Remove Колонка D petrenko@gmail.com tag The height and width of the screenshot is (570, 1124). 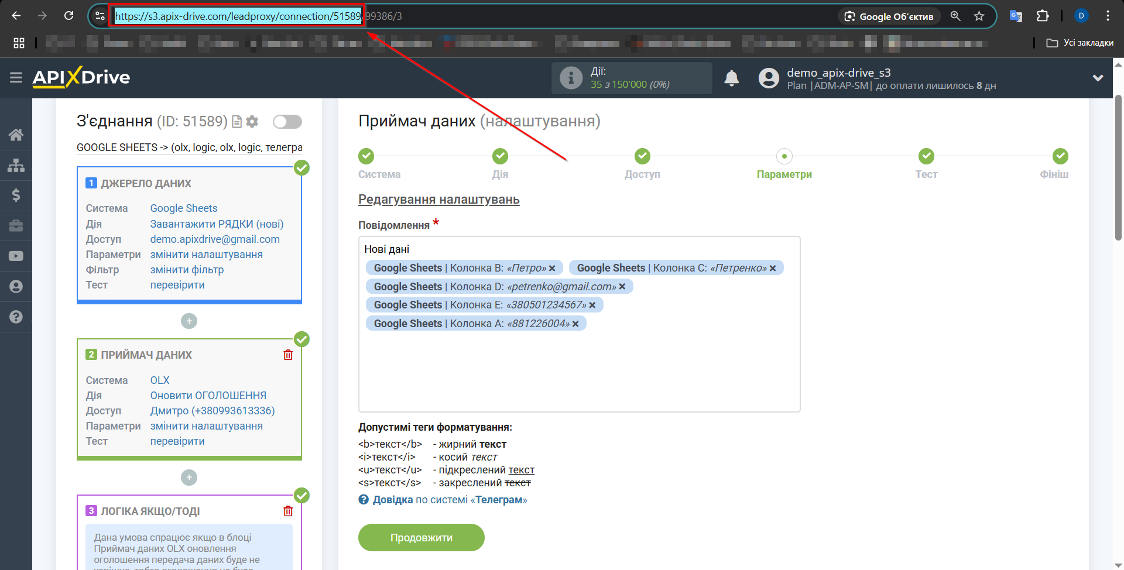(622, 286)
